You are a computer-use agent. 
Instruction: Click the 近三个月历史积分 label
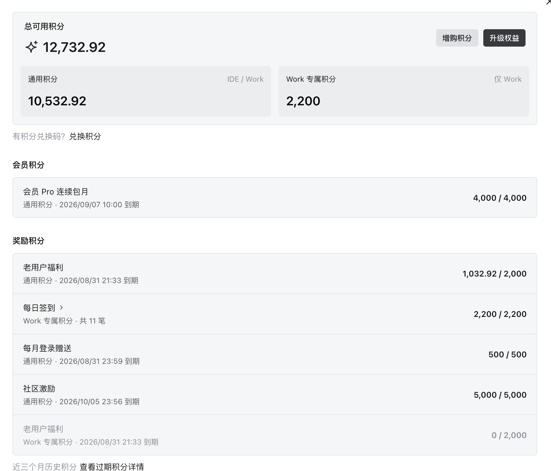coord(44,467)
